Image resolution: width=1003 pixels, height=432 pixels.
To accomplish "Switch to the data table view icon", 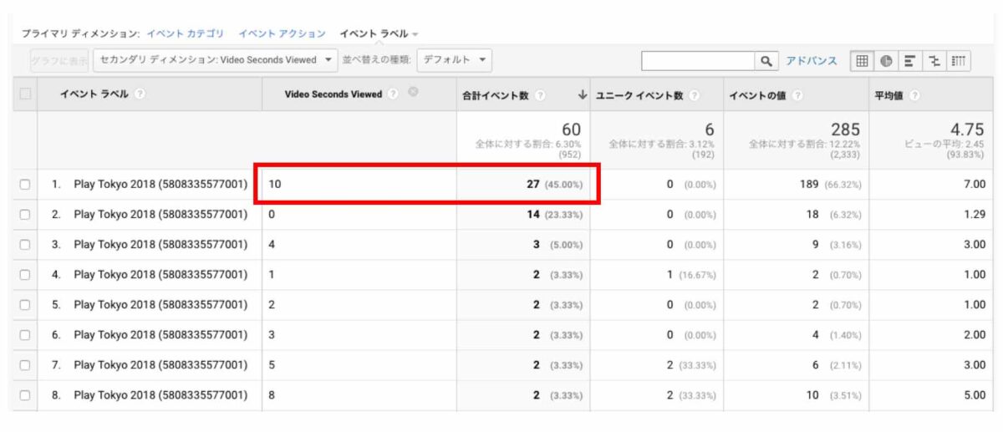I will (x=862, y=61).
